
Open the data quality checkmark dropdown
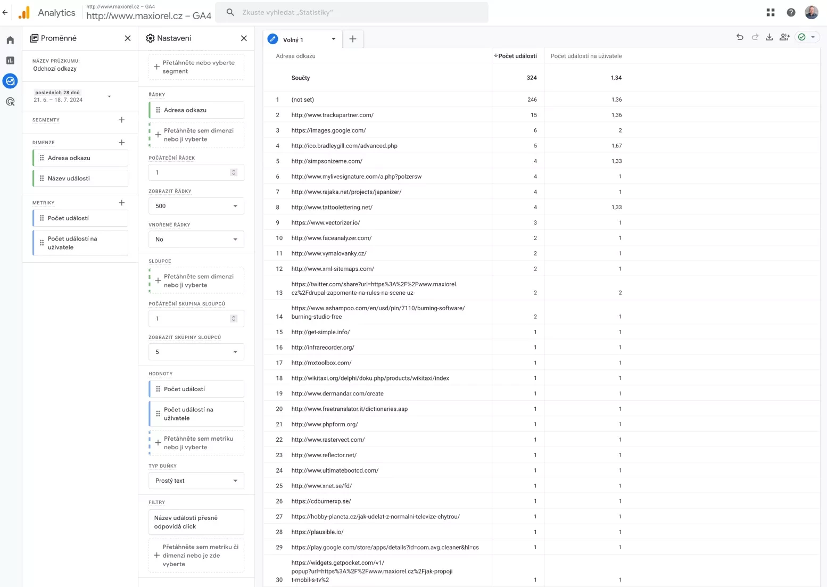807,37
